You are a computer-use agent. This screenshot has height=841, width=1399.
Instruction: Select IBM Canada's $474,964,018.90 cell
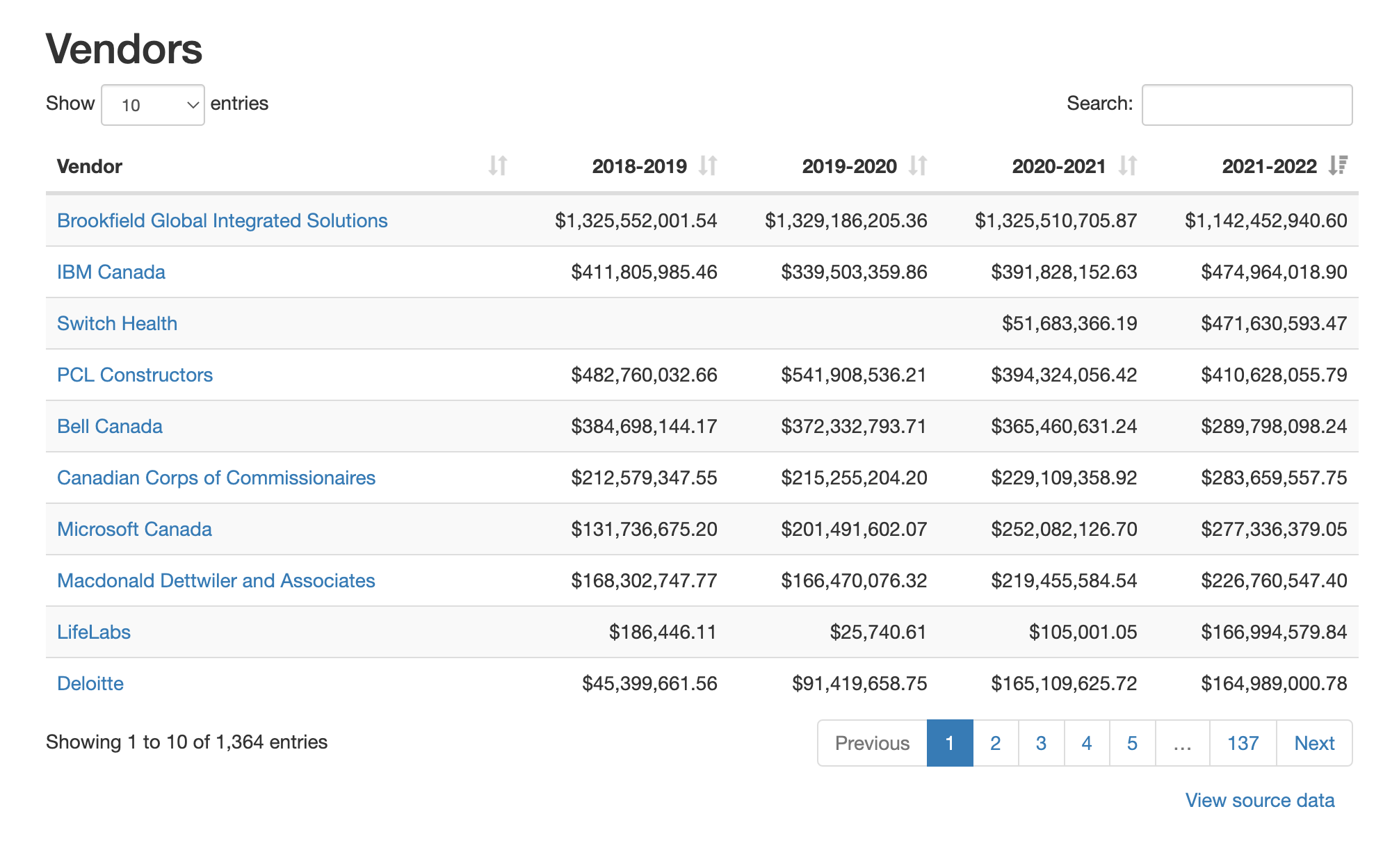coord(1275,272)
